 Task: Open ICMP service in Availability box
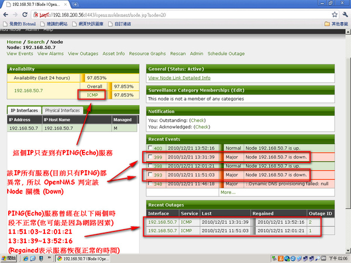pyautogui.click(x=92, y=95)
